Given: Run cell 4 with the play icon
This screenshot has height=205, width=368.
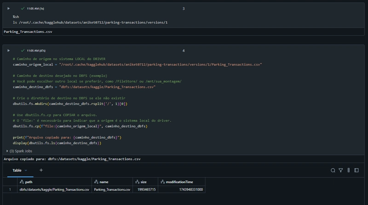Looking at the screenshot, I should 9,51.
